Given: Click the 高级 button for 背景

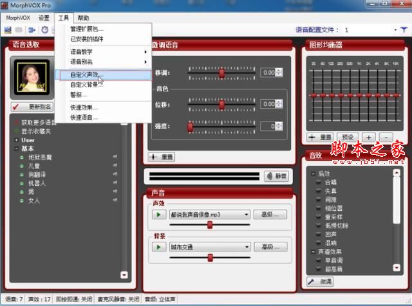Looking at the screenshot, I should [x=270, y=246].
